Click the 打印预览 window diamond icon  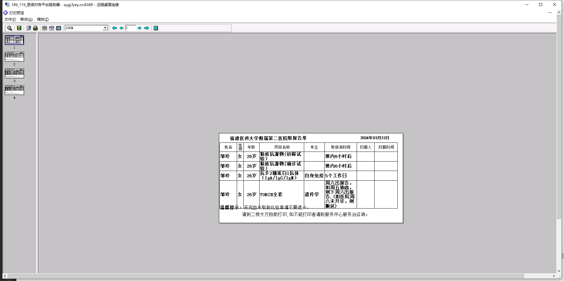click(5, 13)
